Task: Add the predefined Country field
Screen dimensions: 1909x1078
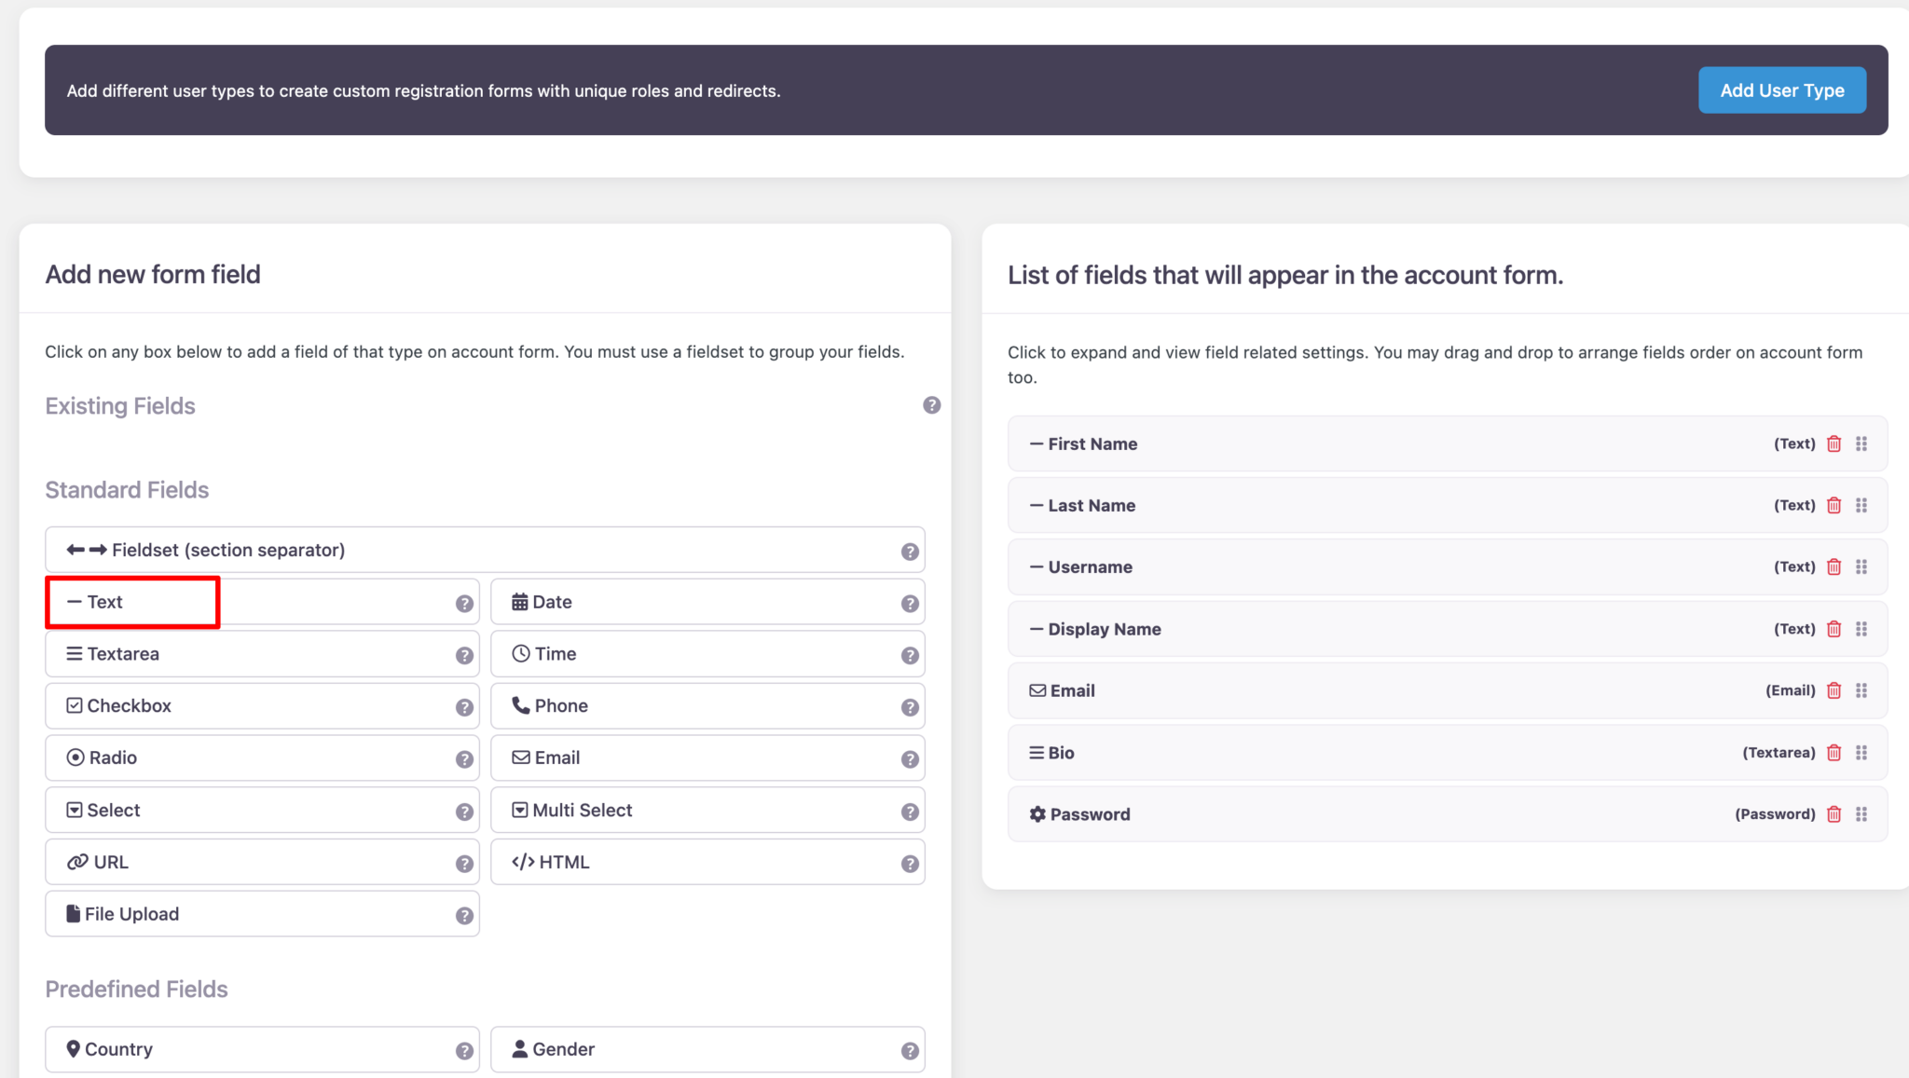Action: click(x=262, y=1049)
